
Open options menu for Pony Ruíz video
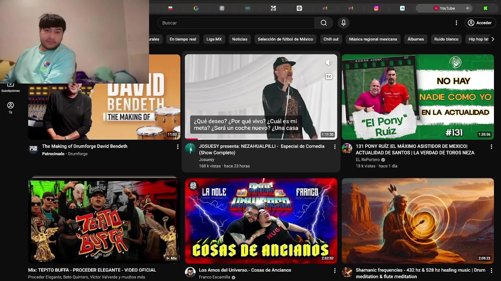tap(492, 147)
